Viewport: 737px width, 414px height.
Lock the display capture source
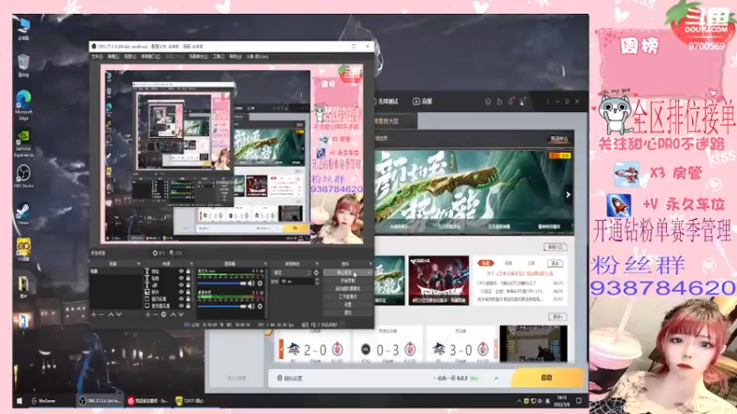188,306
